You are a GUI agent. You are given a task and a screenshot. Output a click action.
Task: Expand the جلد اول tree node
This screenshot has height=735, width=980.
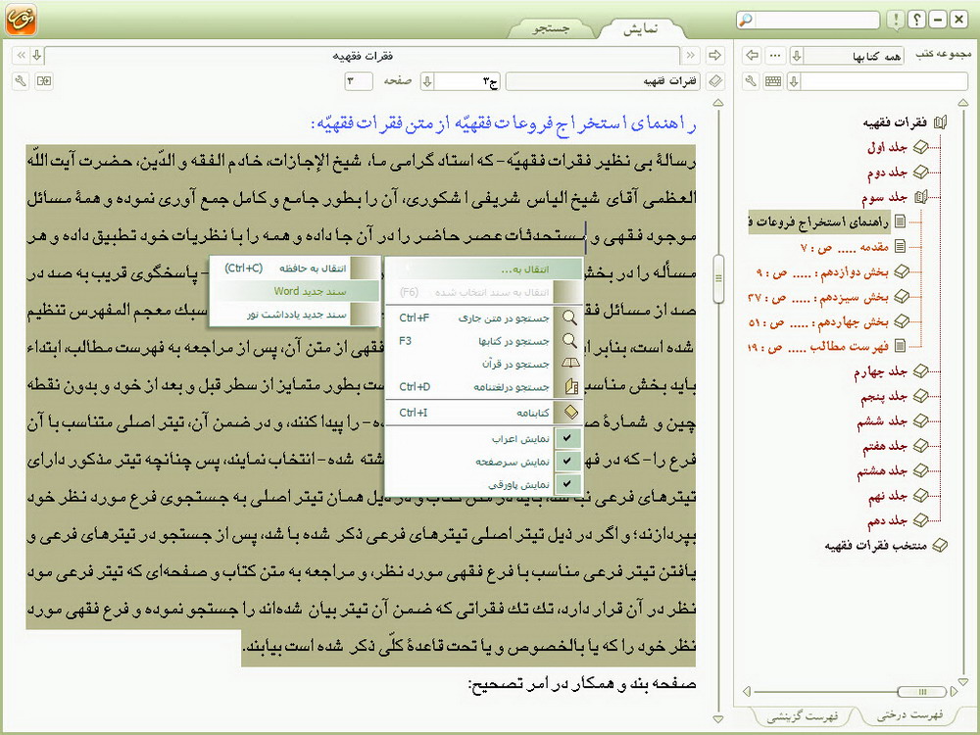920,147
